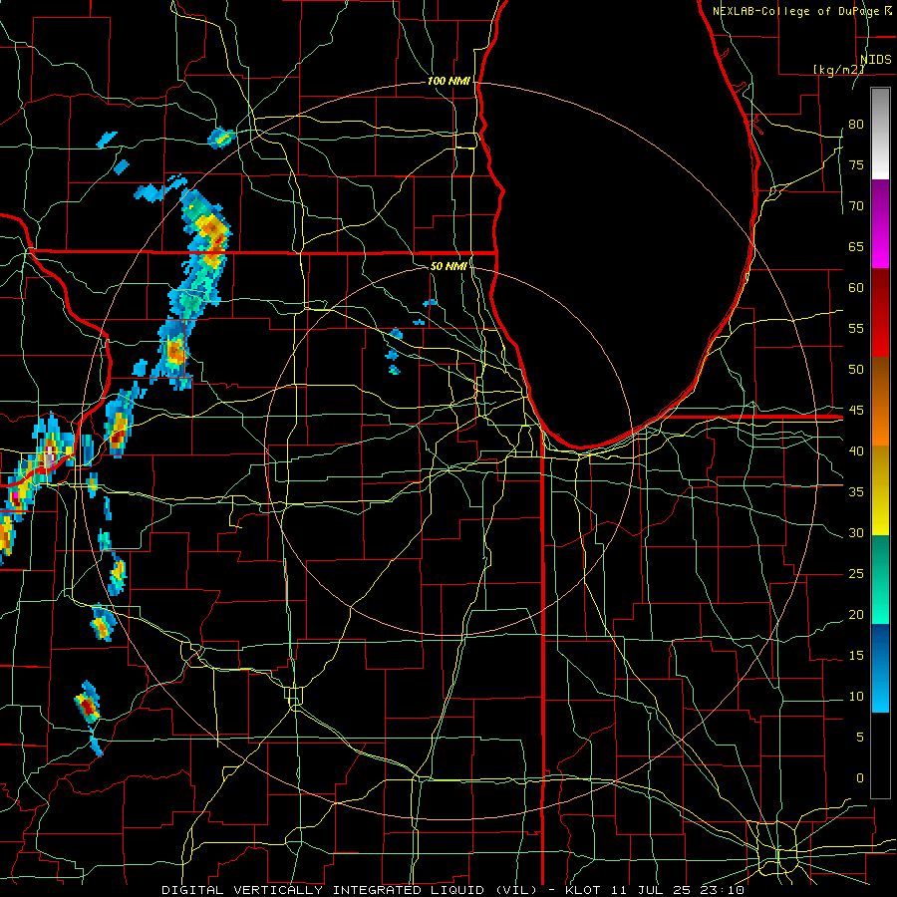Click the 23:10 timestamp

tap(722, 890)
